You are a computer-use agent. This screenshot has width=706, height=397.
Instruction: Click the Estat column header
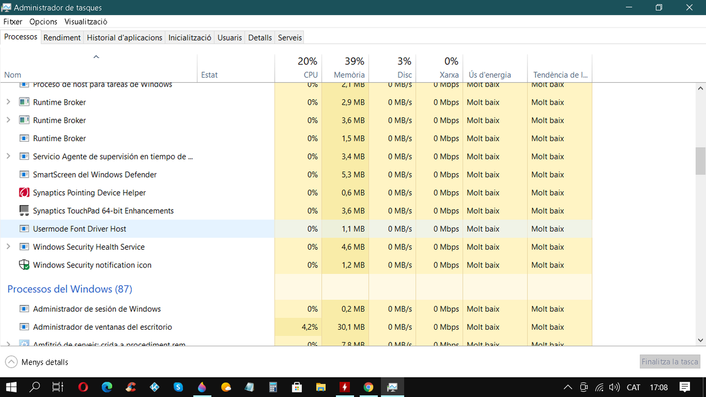[236, 68]
